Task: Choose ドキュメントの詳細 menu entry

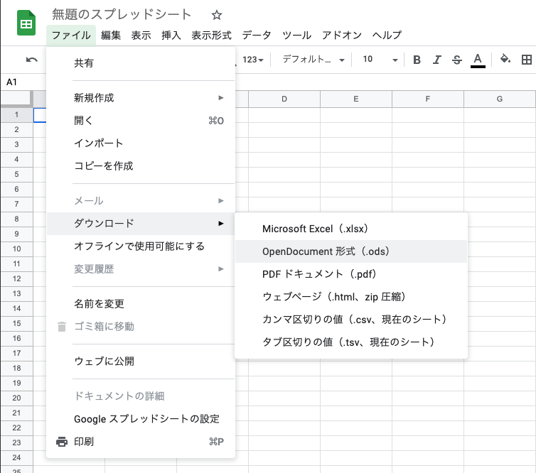Action: coord(141,396)
